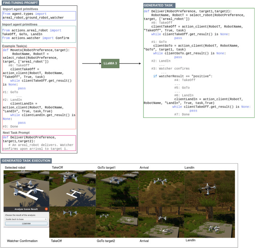This screenshot has height=248, width=255.
Task: Click the 'def Deliver' next task prompt box
Action: click(39, 143)
